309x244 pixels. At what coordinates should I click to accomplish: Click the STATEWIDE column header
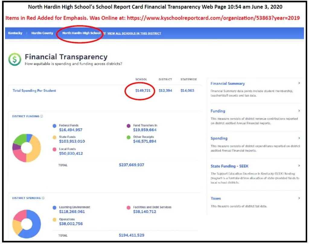coord(189,79)
